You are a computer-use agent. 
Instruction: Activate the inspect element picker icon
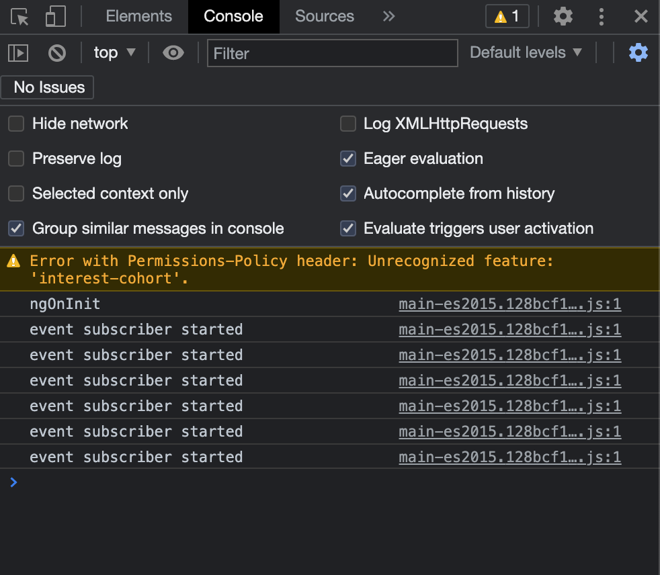[x=19, y=17]
